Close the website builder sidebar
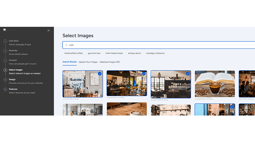 tap(48, 30)
